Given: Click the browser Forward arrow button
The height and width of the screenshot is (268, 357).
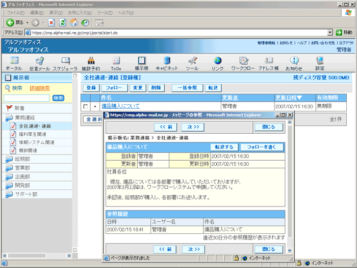Looking at the screenshot, I should click(x=35, y=22).
